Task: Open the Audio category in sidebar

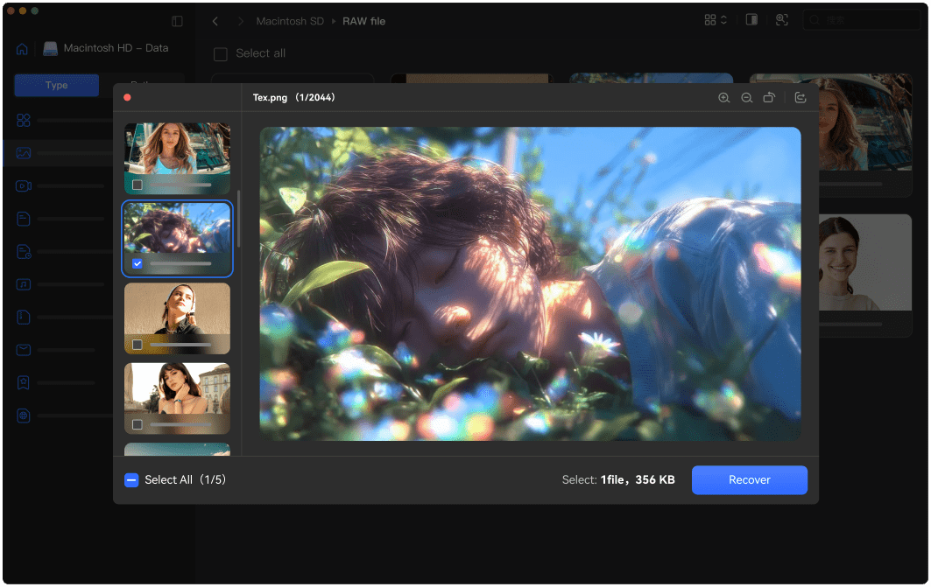Action: point(24,284)
